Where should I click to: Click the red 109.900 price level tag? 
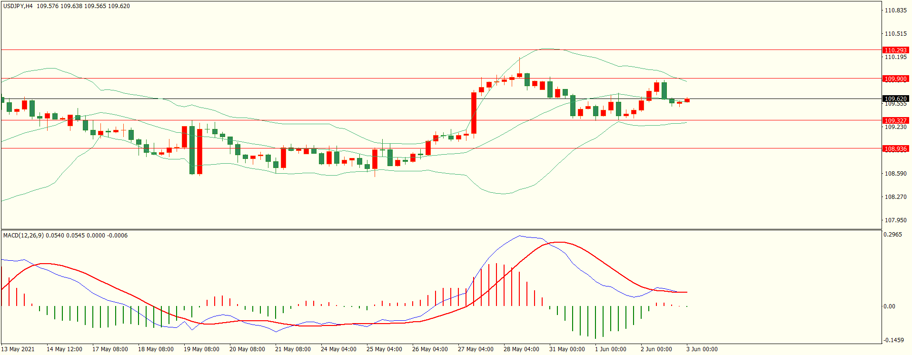(x=895, y=79)
